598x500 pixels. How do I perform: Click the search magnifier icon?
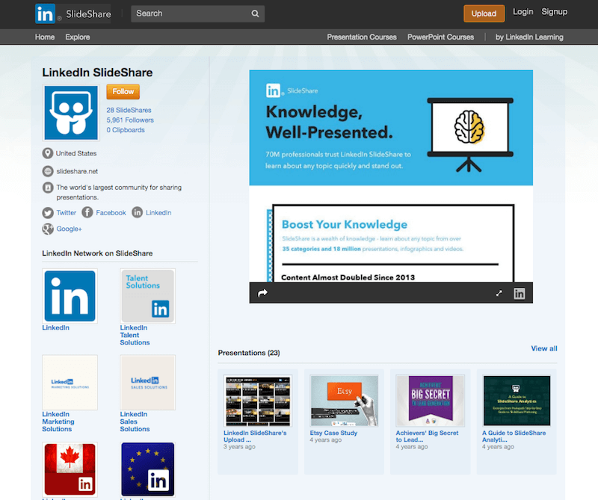(x=255, y=13)
